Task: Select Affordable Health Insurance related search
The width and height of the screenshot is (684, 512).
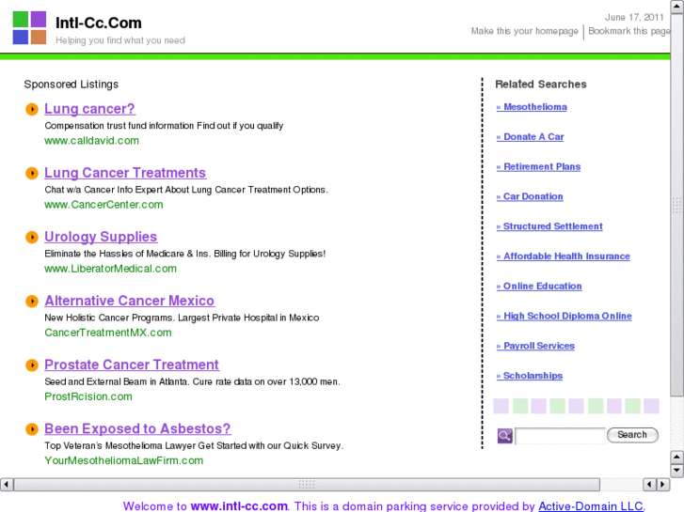Action: 564,256
